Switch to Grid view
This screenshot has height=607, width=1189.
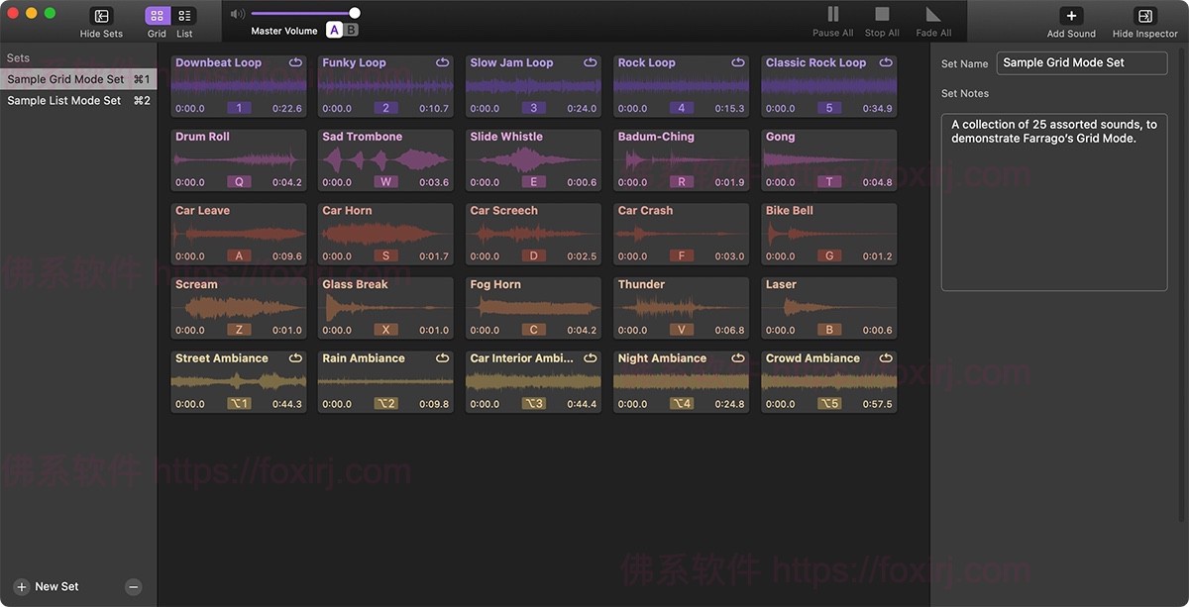156,16
